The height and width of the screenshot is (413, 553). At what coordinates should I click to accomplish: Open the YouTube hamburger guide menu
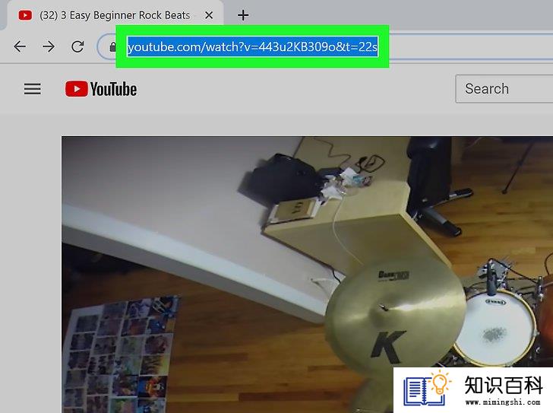33,88
